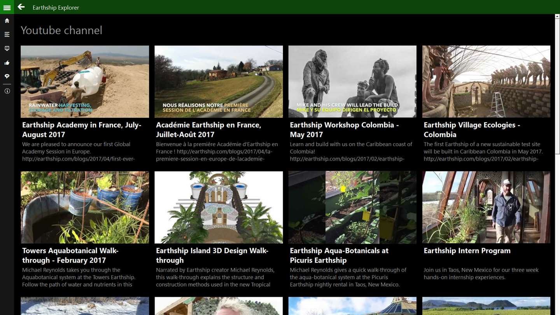Click title 'Earthship Workshop Colombia - May 2017'
This screenshot has width=560, height=315.
(x=344, y=129)
